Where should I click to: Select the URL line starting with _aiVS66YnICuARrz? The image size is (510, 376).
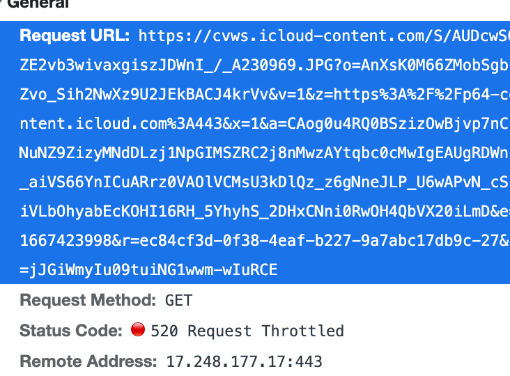click(x=265, y=182)
